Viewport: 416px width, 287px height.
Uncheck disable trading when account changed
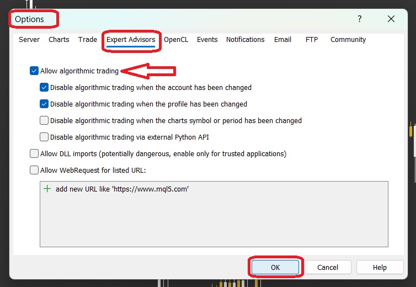(x=44, y=87)
